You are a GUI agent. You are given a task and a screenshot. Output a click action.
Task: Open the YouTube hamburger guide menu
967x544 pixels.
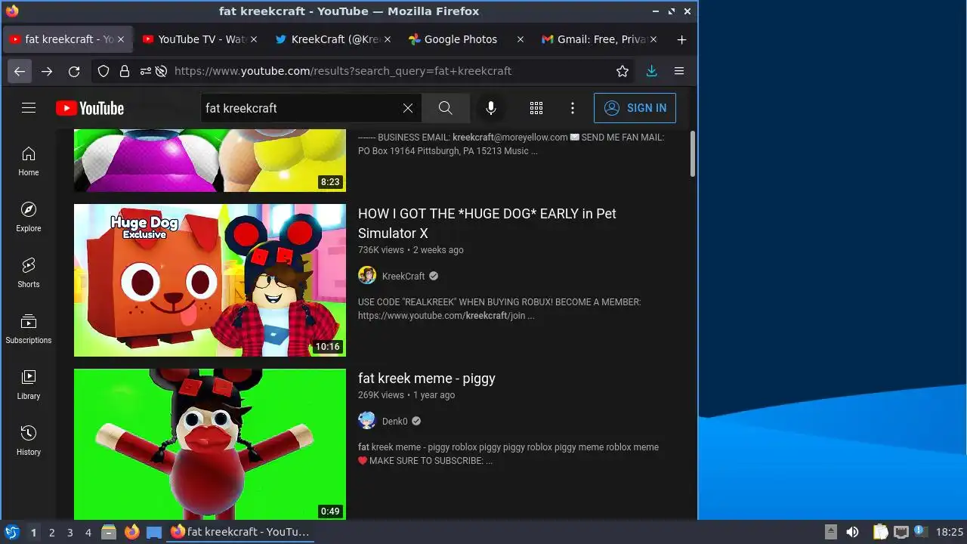29,108
